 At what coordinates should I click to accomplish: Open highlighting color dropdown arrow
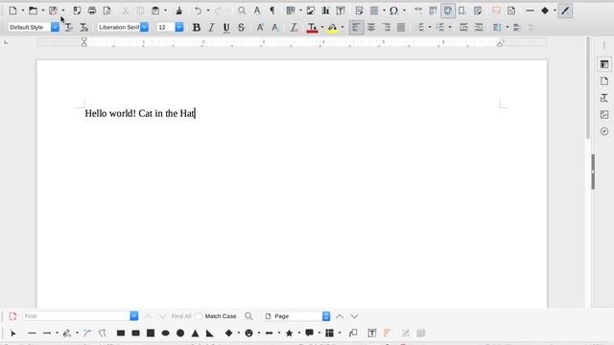[342, 28]
